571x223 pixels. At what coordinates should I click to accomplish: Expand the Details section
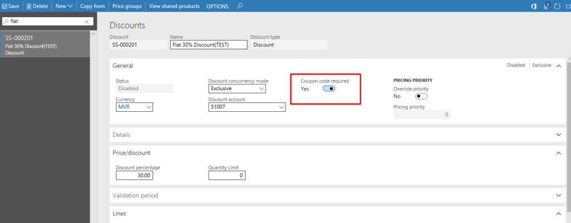(559, 135)
